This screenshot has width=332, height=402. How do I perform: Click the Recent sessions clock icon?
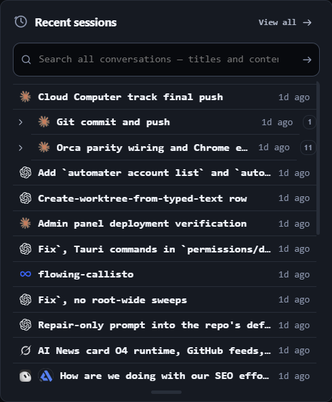pos(20,22)
